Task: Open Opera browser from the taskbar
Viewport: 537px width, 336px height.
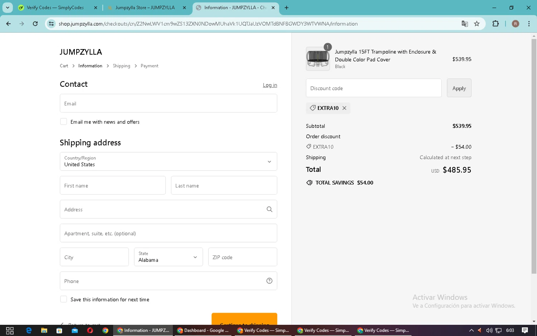Action: [90, 330]
